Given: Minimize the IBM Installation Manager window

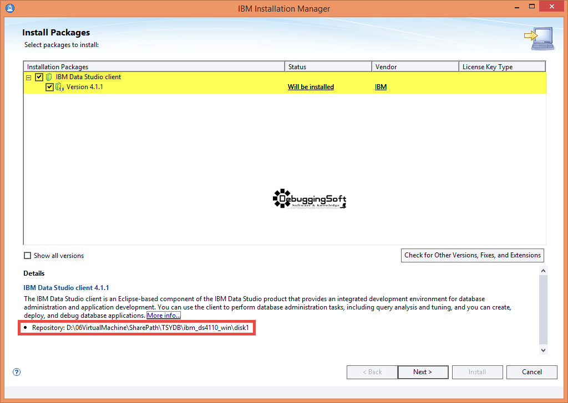Looking at the screenshot, I should pyautogui.click(x=517, y=7).
